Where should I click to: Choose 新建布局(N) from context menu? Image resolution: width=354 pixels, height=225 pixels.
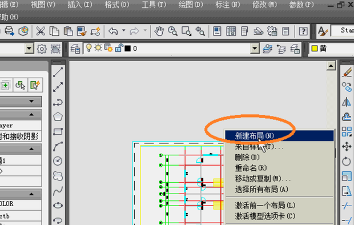tap(279, 136)
